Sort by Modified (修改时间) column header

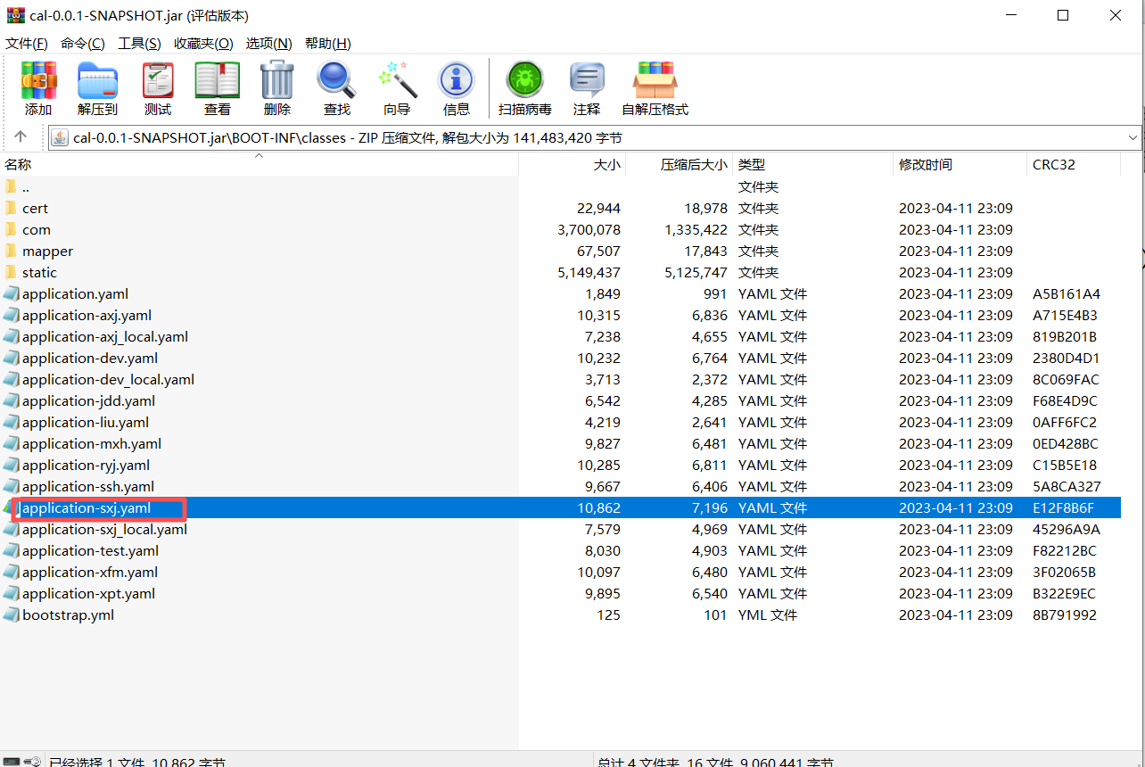[960, 164]
